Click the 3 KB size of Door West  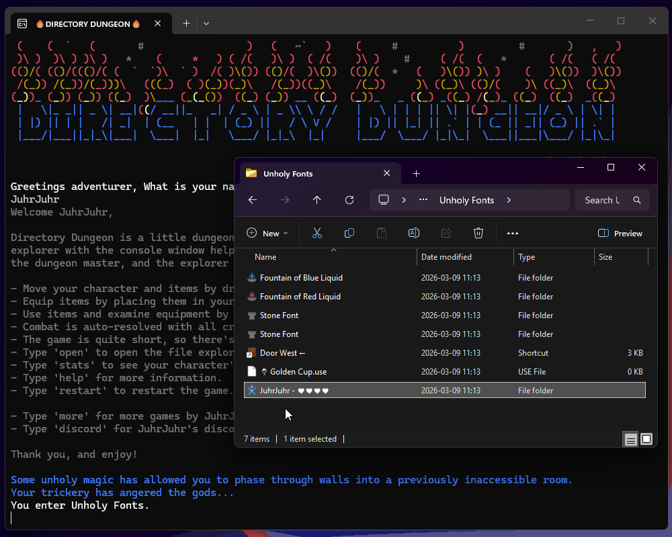(635, 353)
